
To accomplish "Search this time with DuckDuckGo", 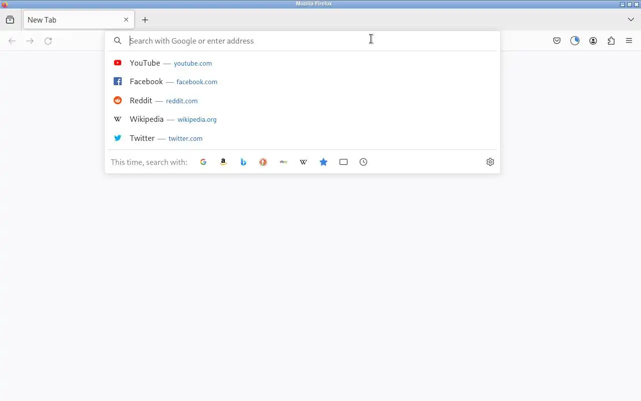I will click(263, 162).
